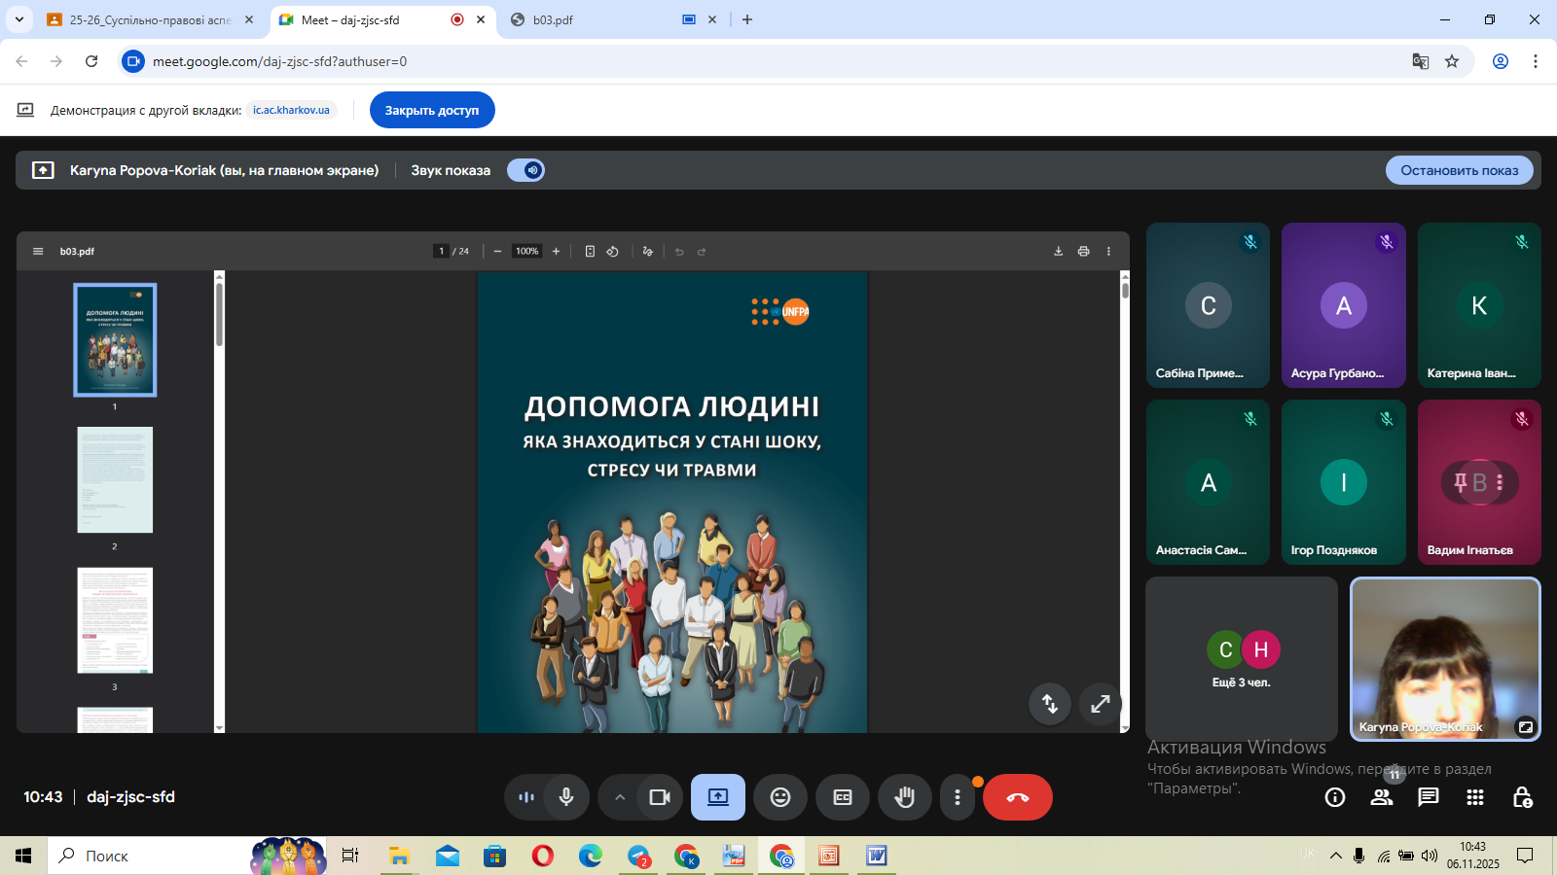Toggle the camera on or off
The image size is (1557, 875).
[x=660, y=797]
